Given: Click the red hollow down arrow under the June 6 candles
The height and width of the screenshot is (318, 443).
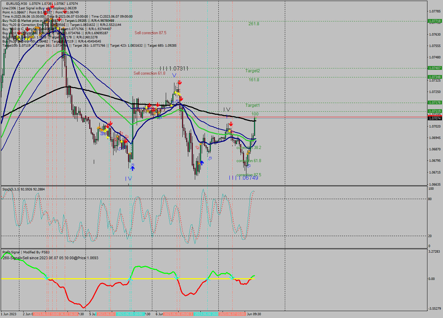Looking at the screenshot, I should tap(197, 147).
